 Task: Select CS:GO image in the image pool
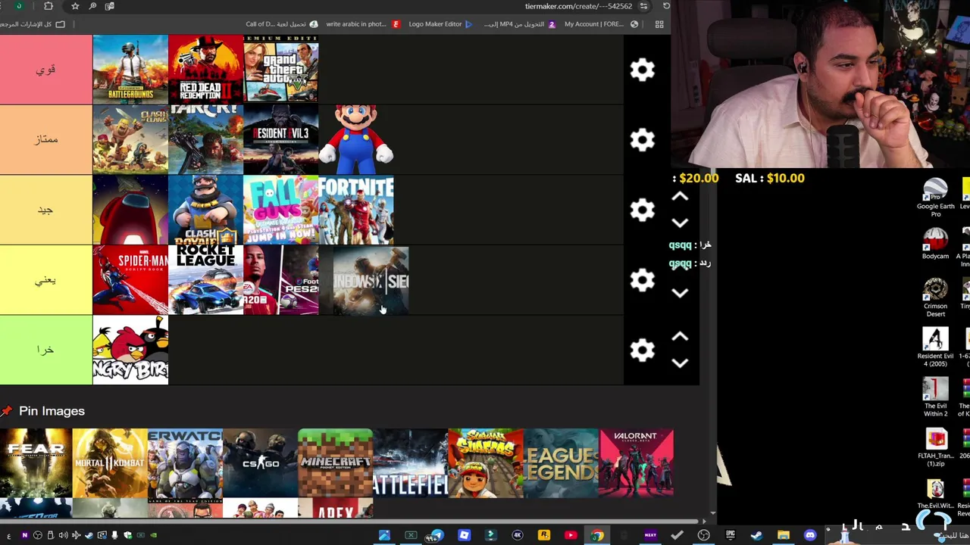260,463
